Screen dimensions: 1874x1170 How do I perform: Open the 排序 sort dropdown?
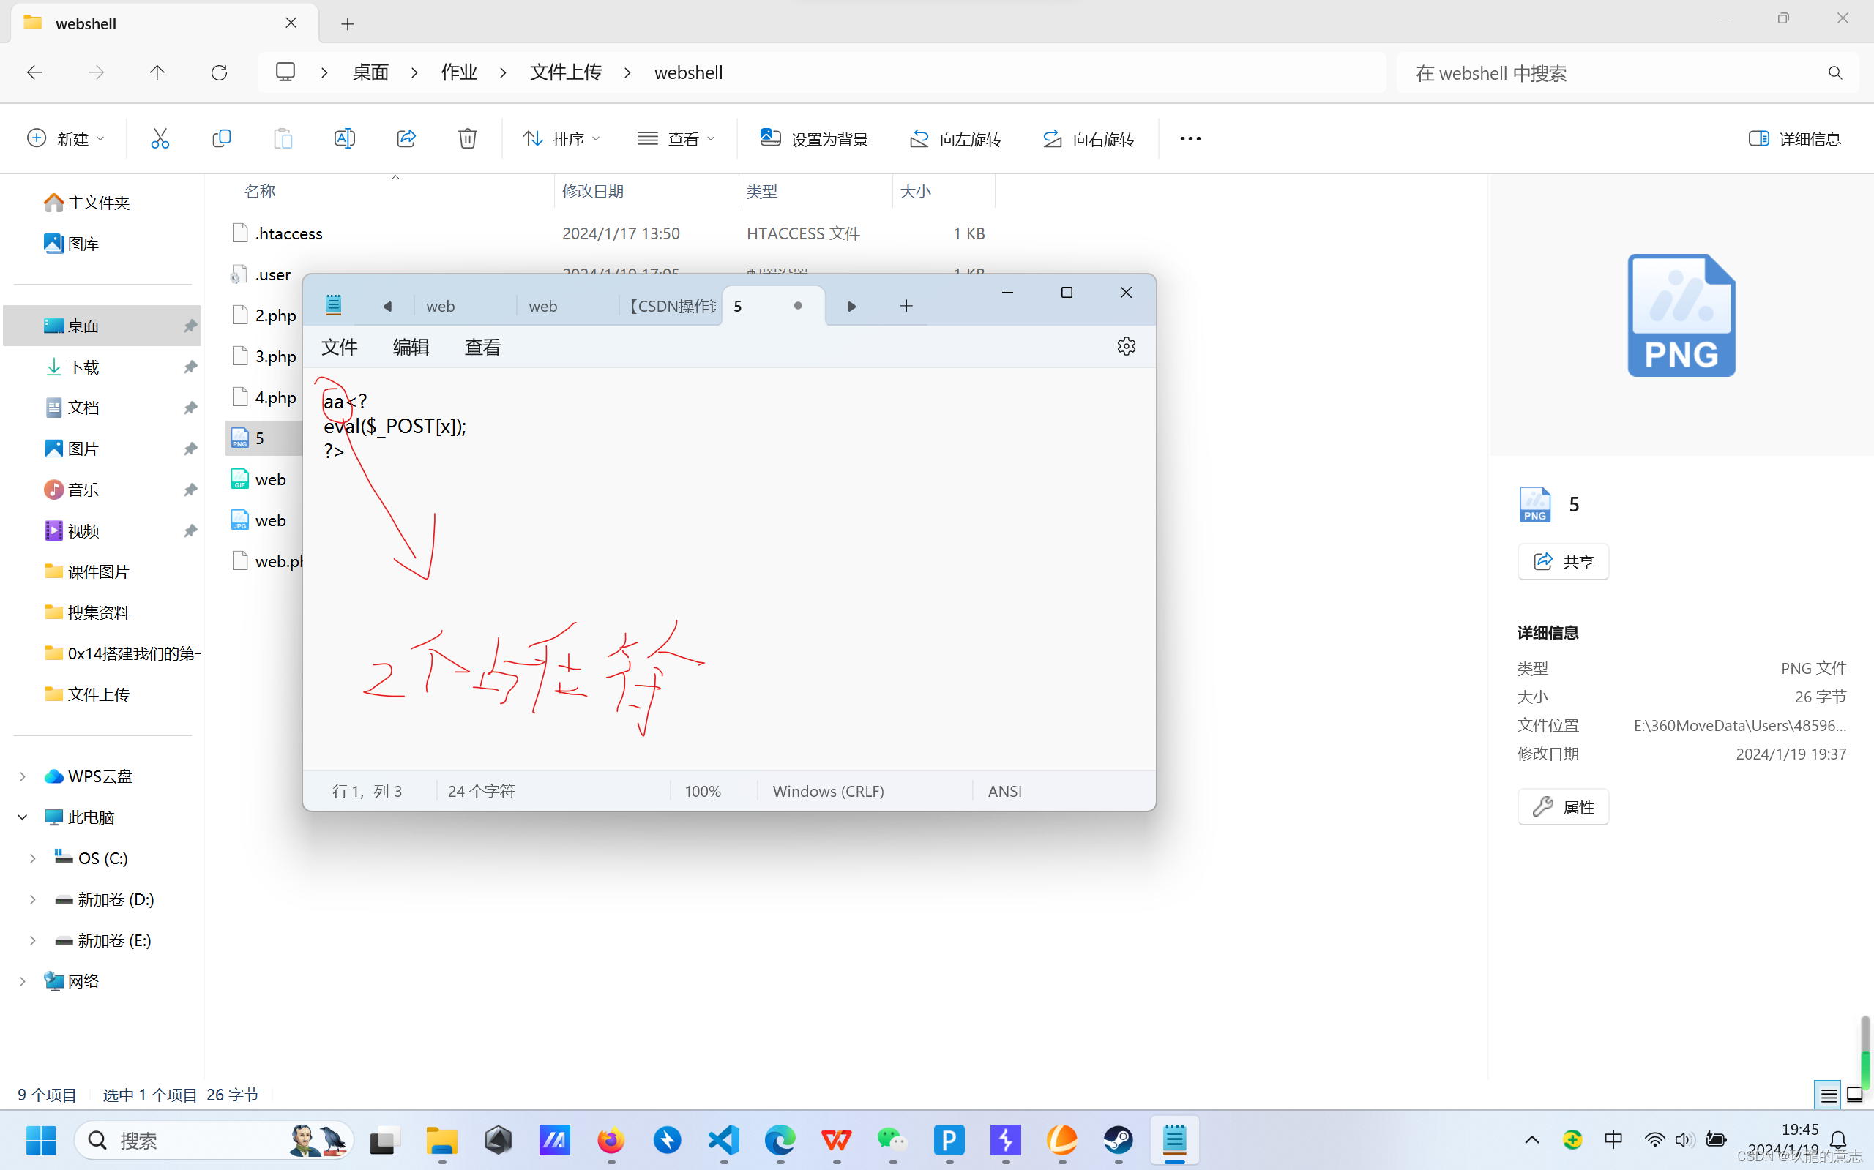coord(561,138)
